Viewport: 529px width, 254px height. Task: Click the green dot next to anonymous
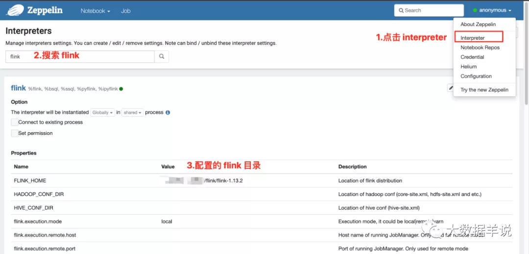pos(475,10)
